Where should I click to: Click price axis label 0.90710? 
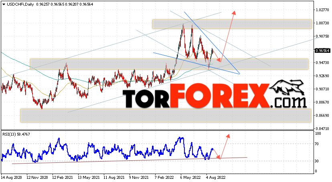[322, 89]
